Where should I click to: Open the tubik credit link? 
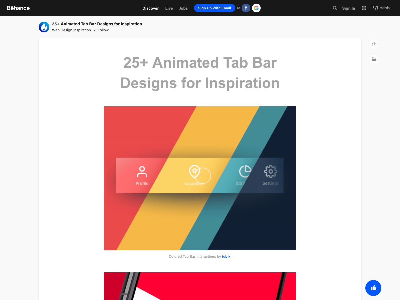[226, 257]
